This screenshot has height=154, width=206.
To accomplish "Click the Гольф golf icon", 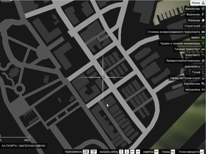I will 203,72.
